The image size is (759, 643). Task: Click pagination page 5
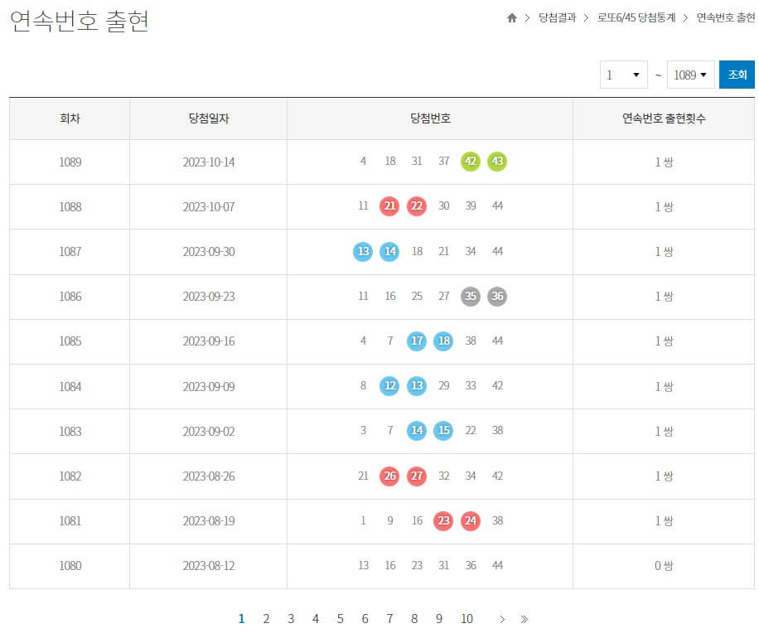(340, 618)
